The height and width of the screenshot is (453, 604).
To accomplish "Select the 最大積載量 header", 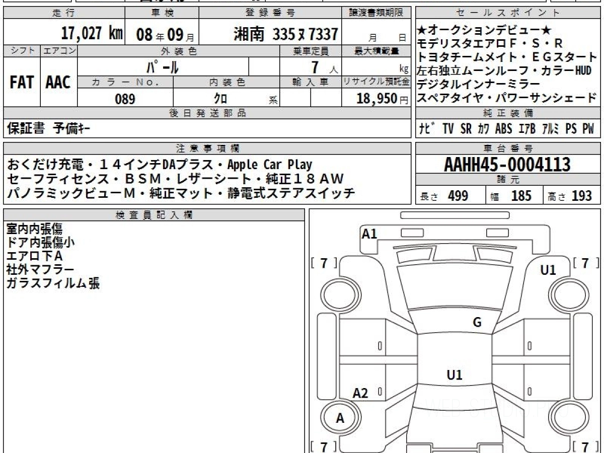I will (377, 51).
